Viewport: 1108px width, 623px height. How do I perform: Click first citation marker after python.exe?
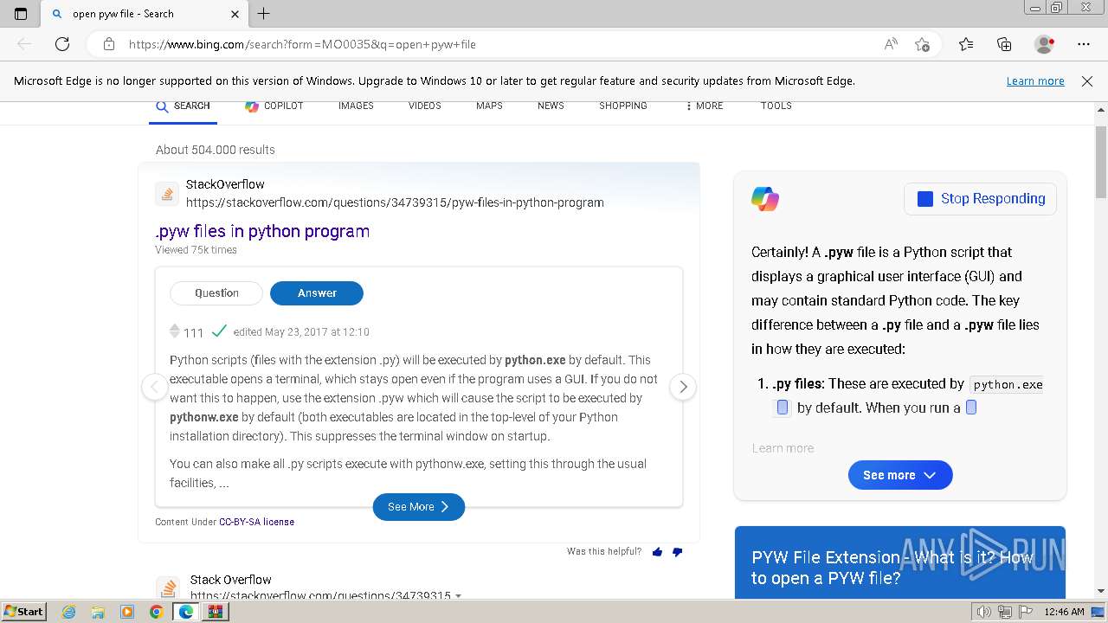pyautogui.click(x=783, y=408)
